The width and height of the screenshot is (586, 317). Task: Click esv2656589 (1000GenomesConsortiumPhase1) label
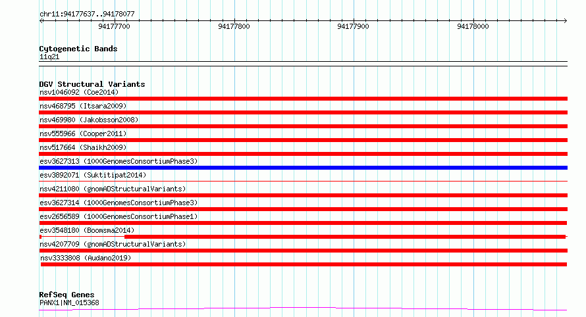click(x=119, y=216)
